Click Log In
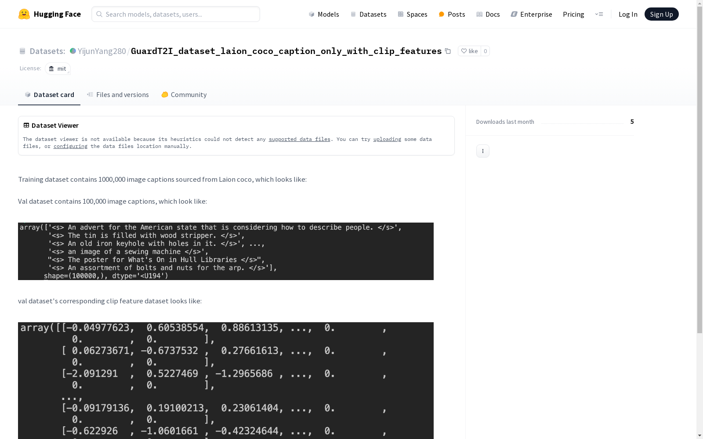This screenshot has height=439, width=703. pyautogui.click(x=628, y=14)
